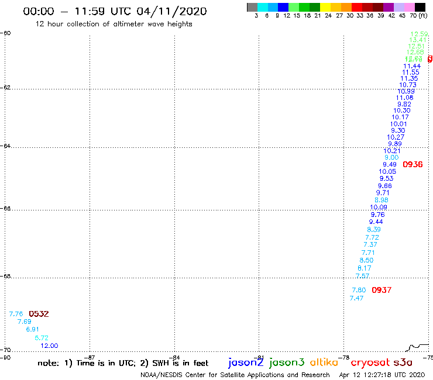Click the dark blue legend swatch
Viewport: 433px width, 380px height.
pyautogui.click(x=283, y=7)
